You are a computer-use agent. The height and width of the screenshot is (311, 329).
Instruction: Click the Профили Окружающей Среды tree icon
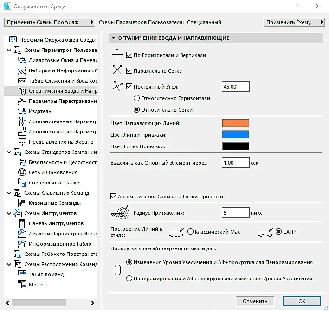pos(13,40)
